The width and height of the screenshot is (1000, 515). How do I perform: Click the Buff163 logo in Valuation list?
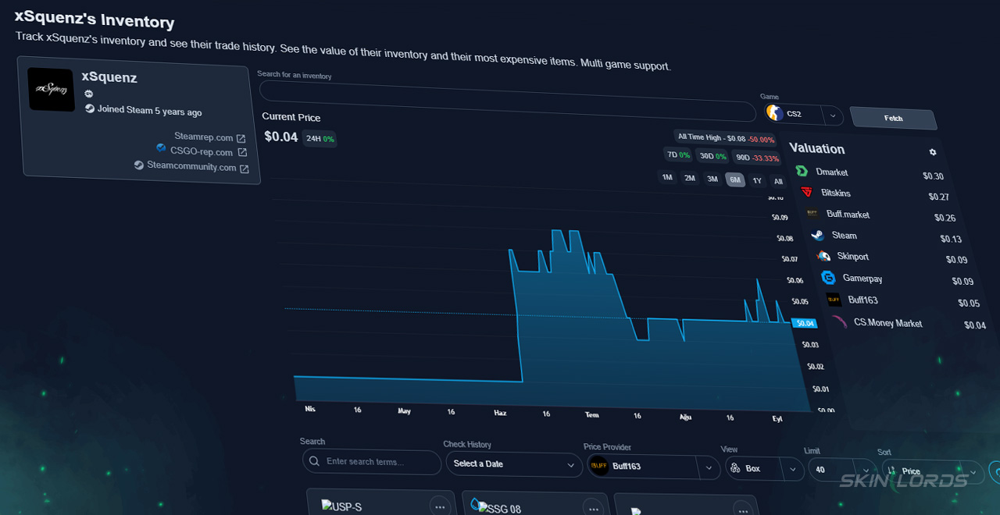[834, 299]
